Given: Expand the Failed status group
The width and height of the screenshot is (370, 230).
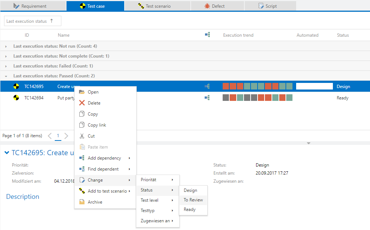Looking at the screenshot, I should pyautogui.click(x=6, y=66).
